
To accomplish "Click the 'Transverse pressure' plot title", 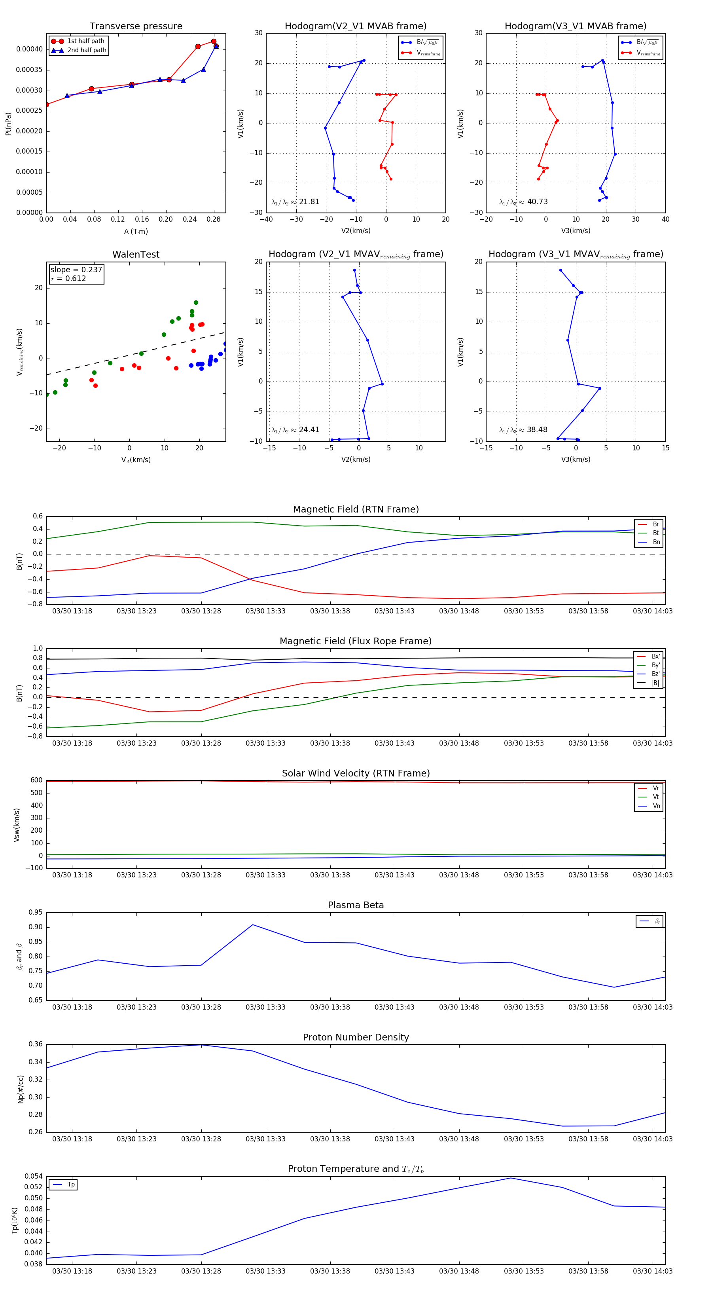I will (x=136, y=27).
